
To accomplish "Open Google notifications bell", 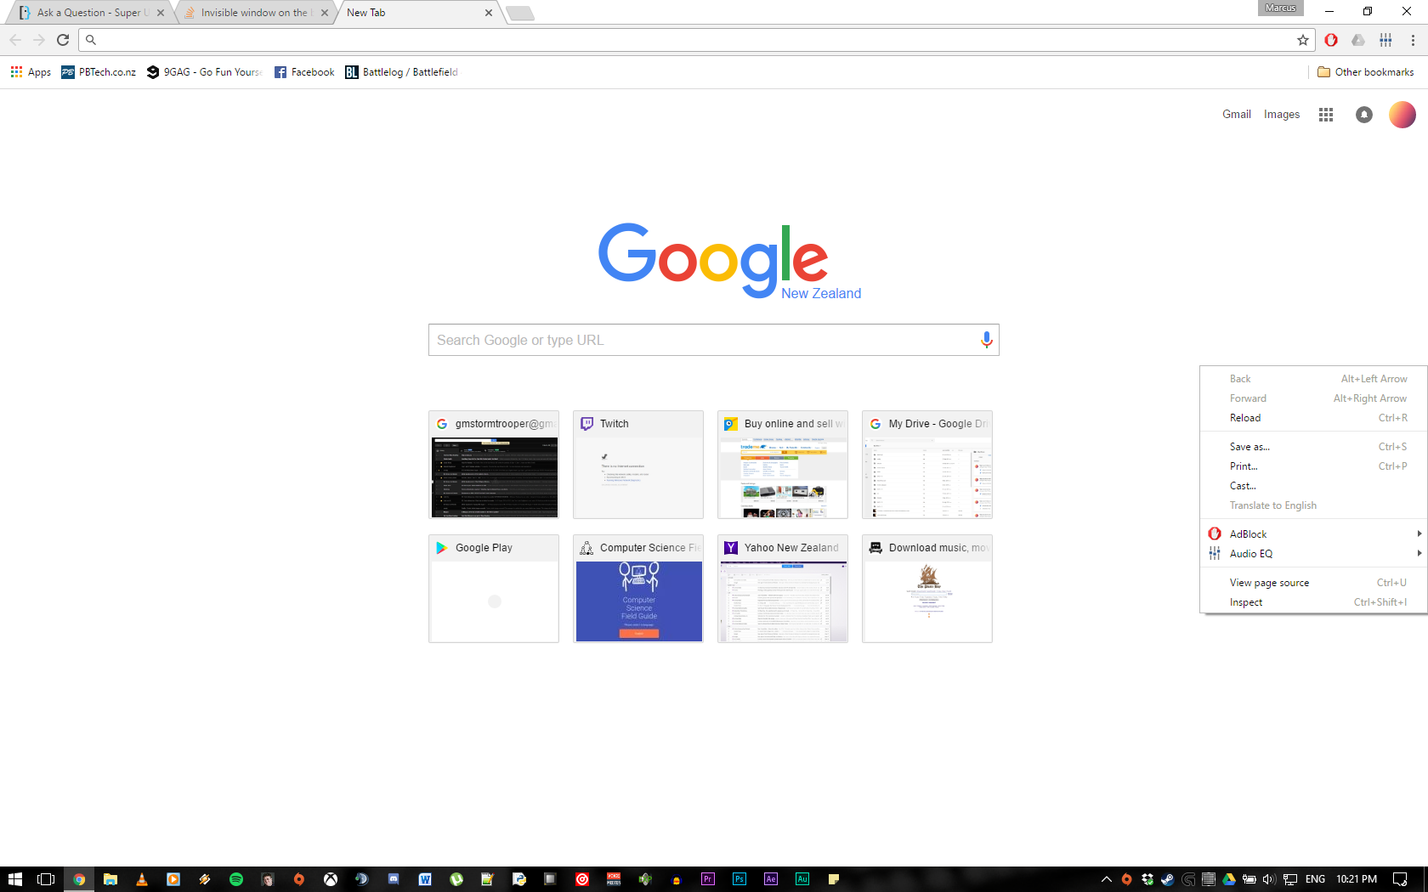I will pos(1363,114).
